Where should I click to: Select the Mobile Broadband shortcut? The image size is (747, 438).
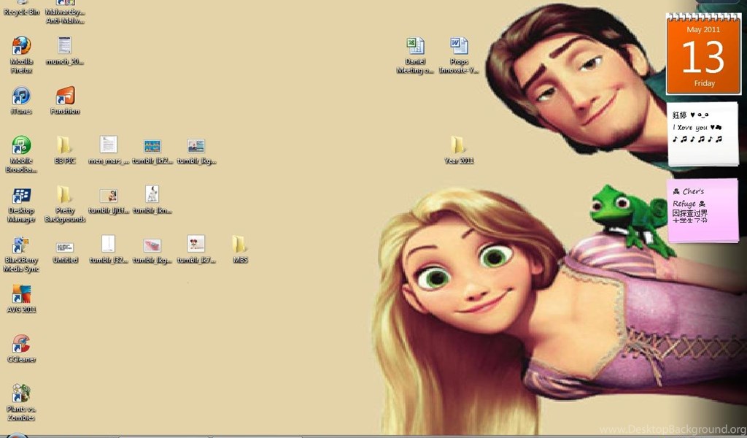(21, 155)
